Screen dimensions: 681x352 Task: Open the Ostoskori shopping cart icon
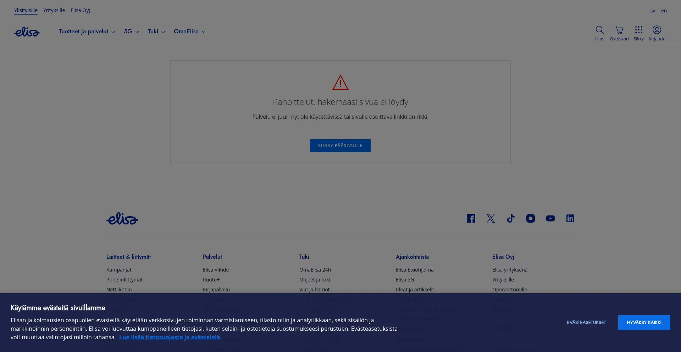tap(619, 30)
